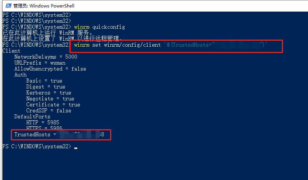Click the Digest = true line
This screenshot has width=308, height=180.
pyautogui.click(x=46, y=87)
